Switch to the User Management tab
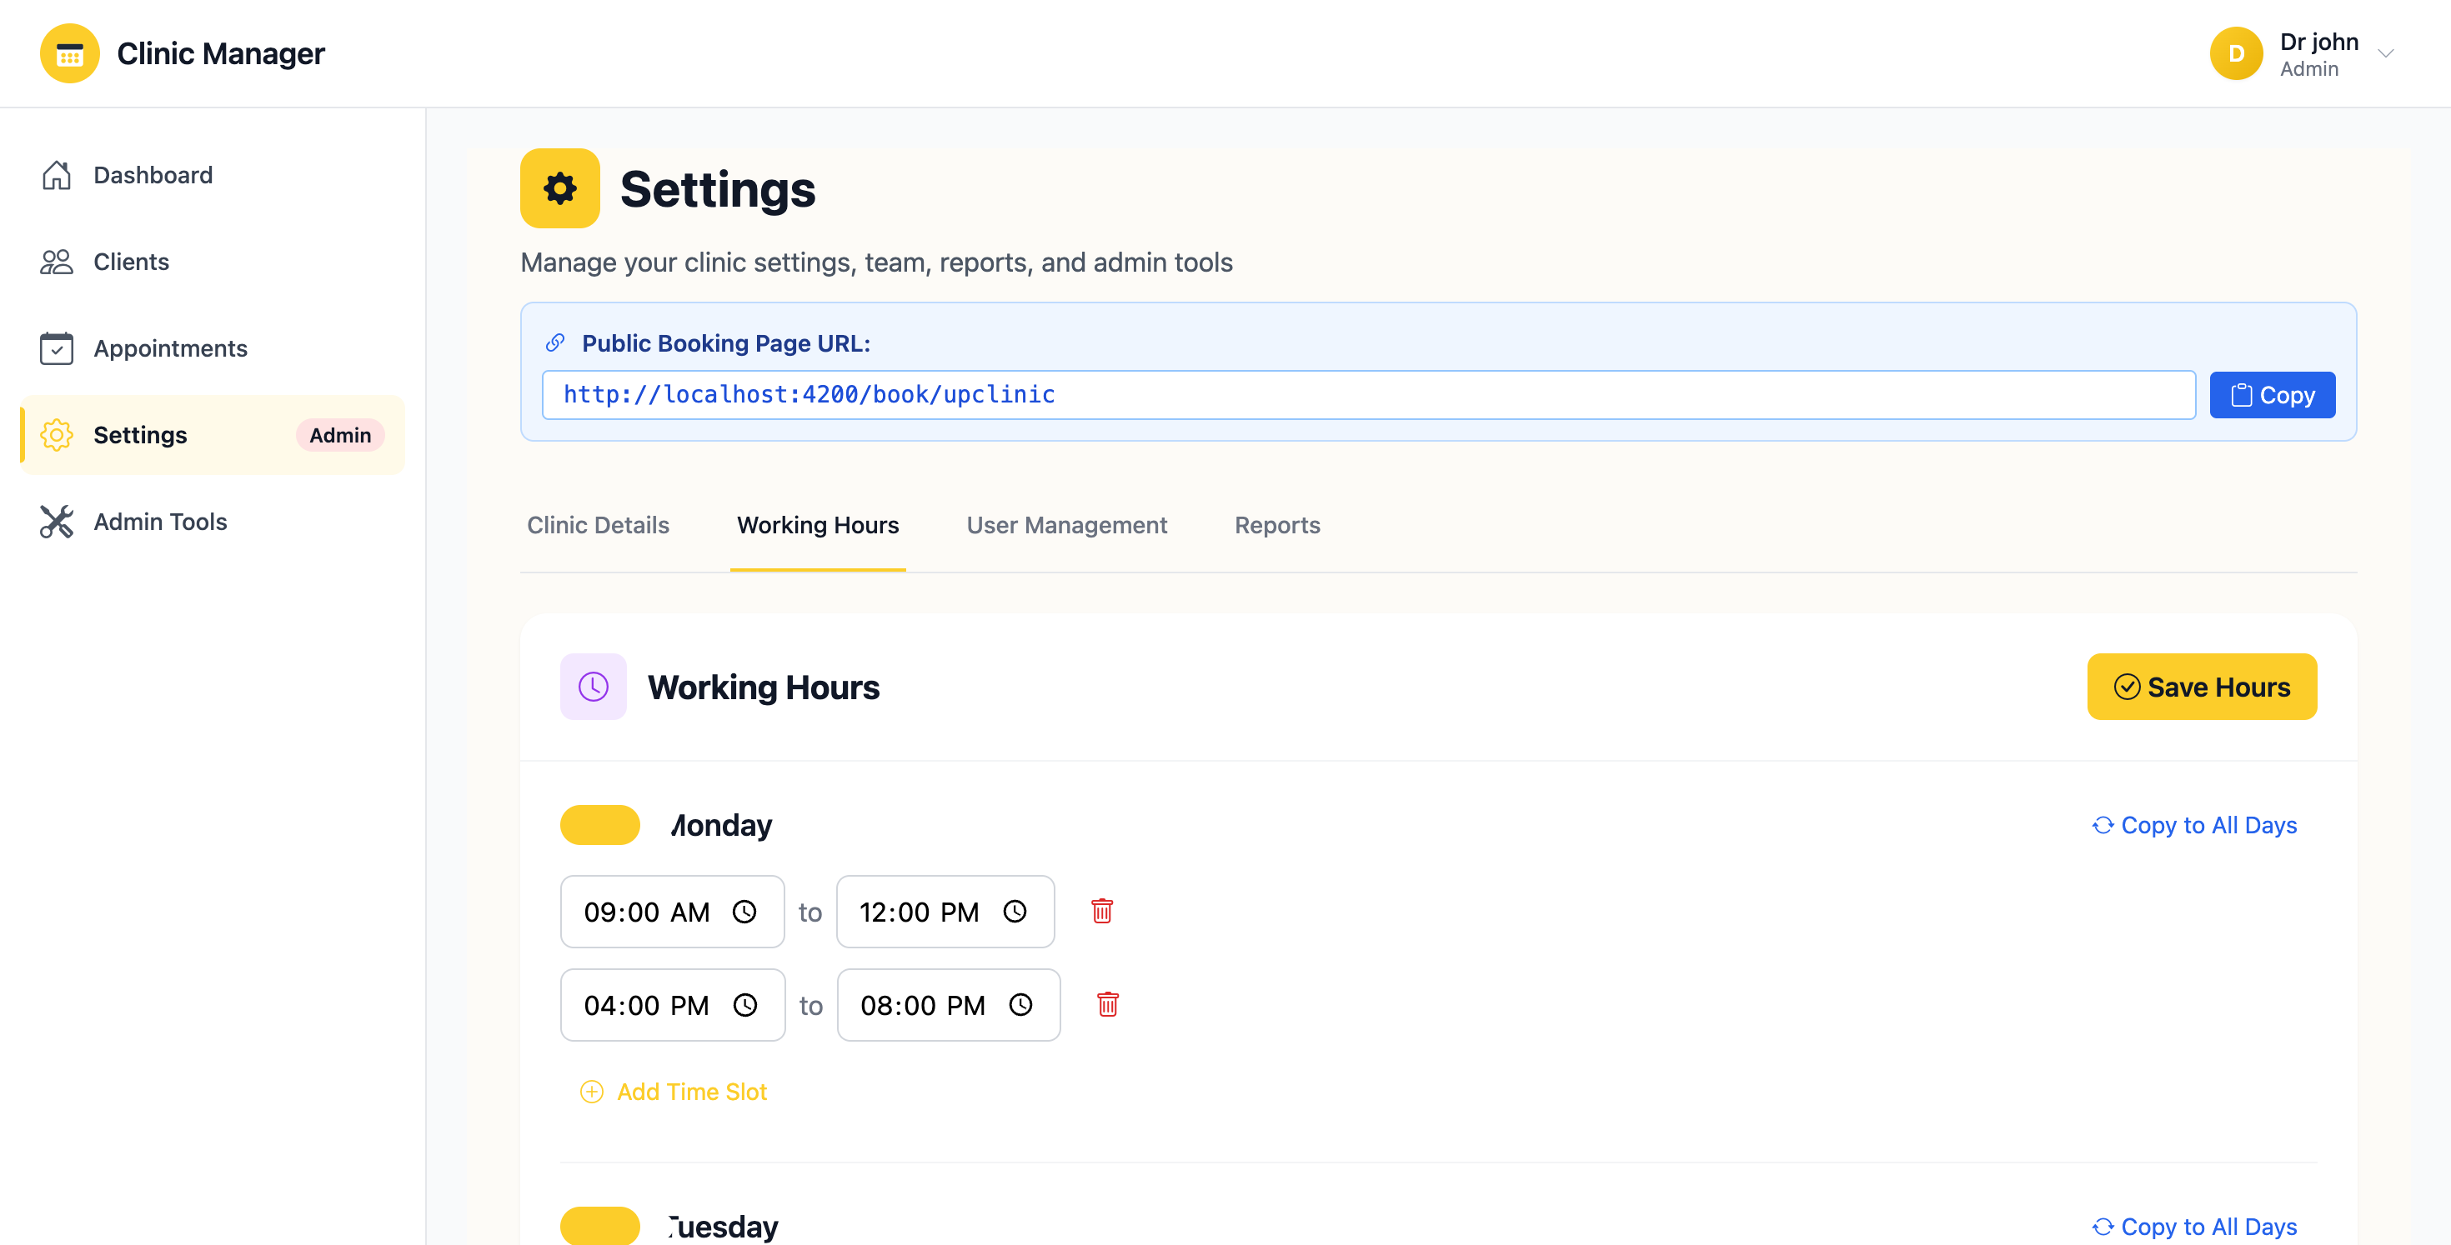The height and width of the screenshot is (1245, 2451). [x=1066, y=524]
